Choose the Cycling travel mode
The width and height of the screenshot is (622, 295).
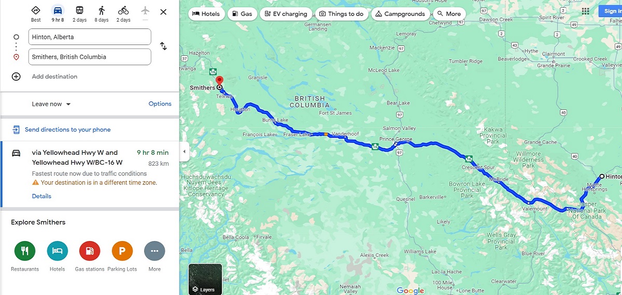coord(123,10)
